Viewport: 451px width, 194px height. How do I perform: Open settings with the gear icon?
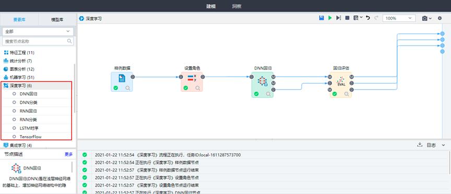tap(440, 18)
